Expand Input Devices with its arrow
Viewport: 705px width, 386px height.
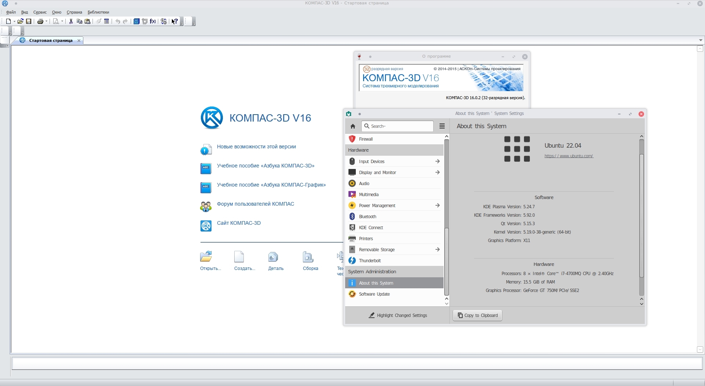click(x=437, y=161)
